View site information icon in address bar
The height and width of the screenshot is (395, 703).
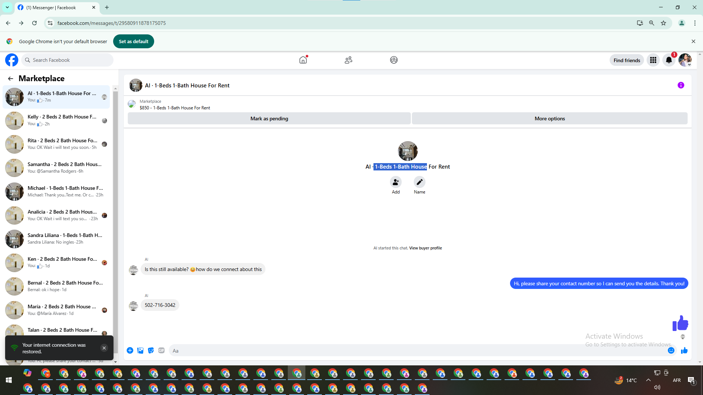(x=50, y=23)
